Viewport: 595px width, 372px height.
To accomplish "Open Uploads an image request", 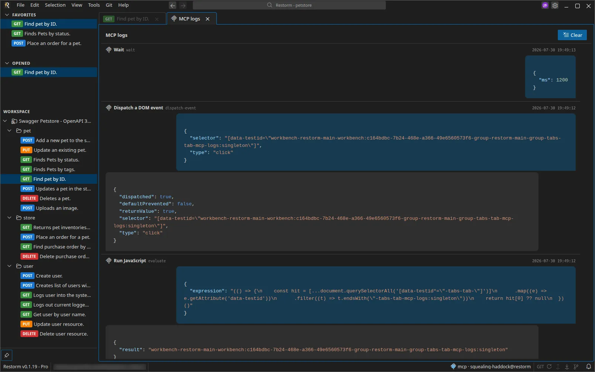I will click(49, 208).
